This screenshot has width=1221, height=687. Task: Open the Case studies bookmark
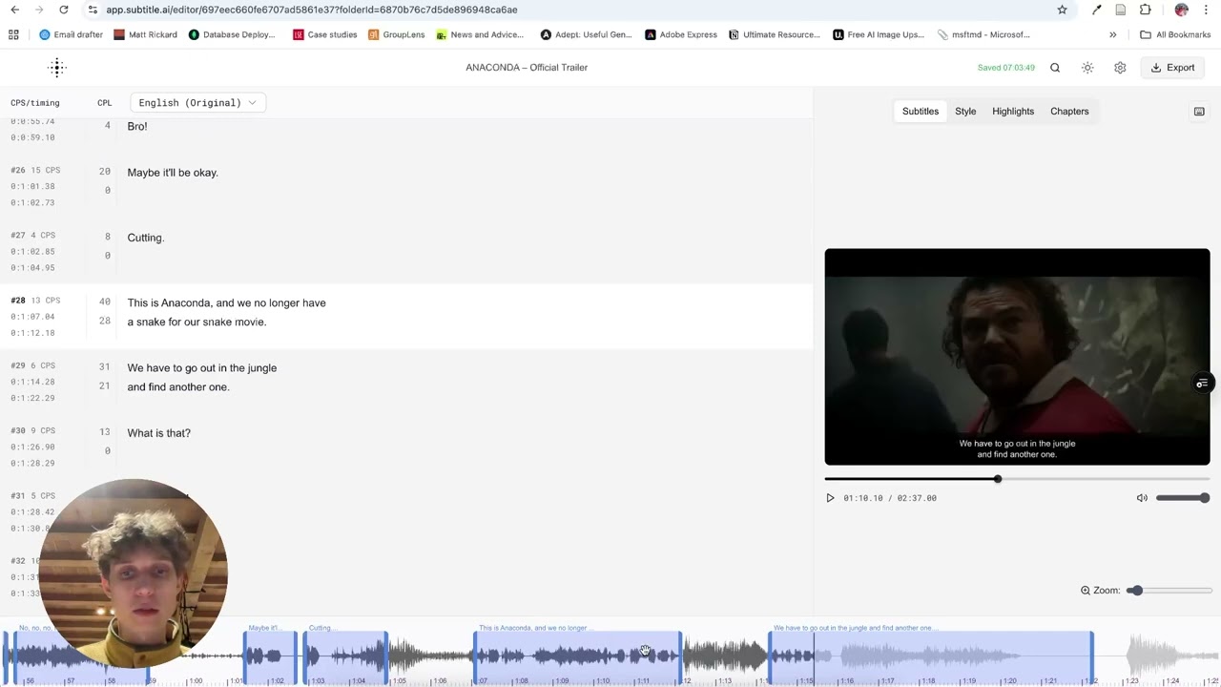point(324,34)
